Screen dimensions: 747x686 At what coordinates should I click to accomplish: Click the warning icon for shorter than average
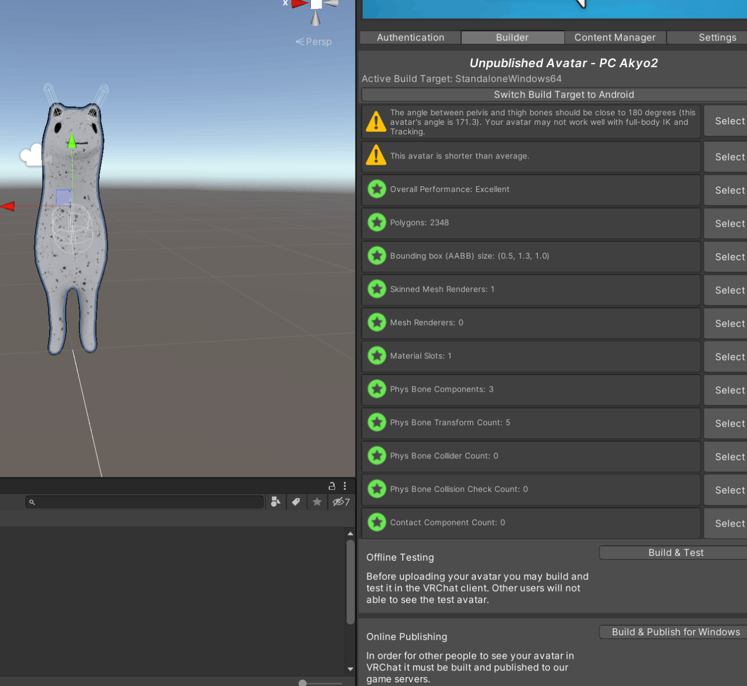tap(376, 155)
